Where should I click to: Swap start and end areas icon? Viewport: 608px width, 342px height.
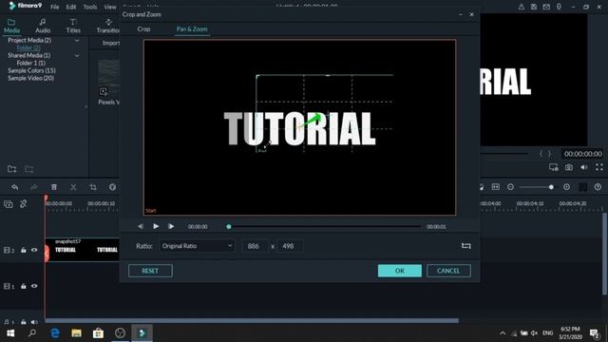pyautogui.click(x=466, y=246)
